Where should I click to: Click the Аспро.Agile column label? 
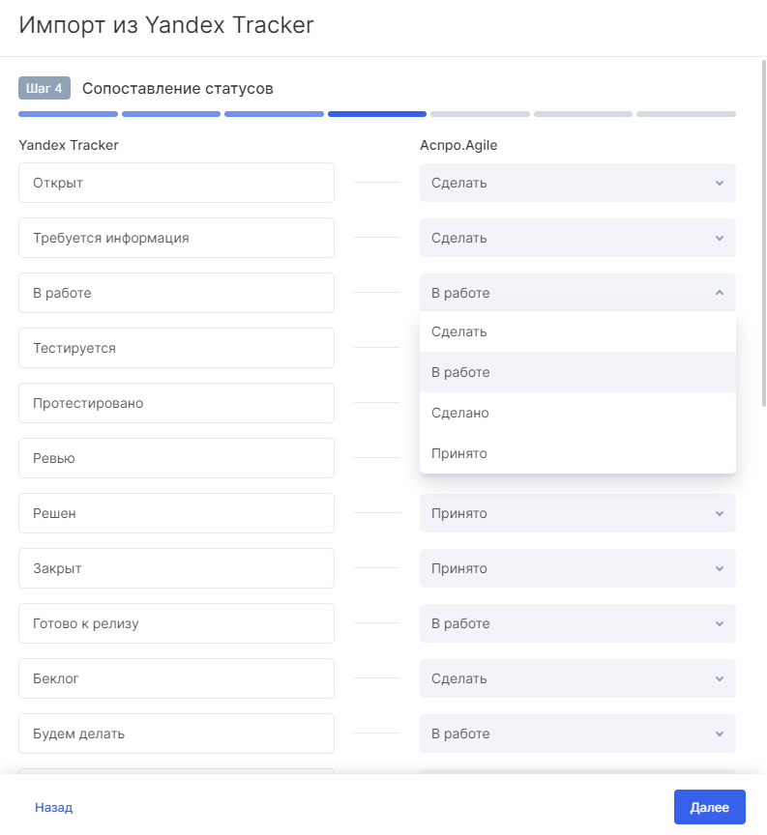click(458, 145)
